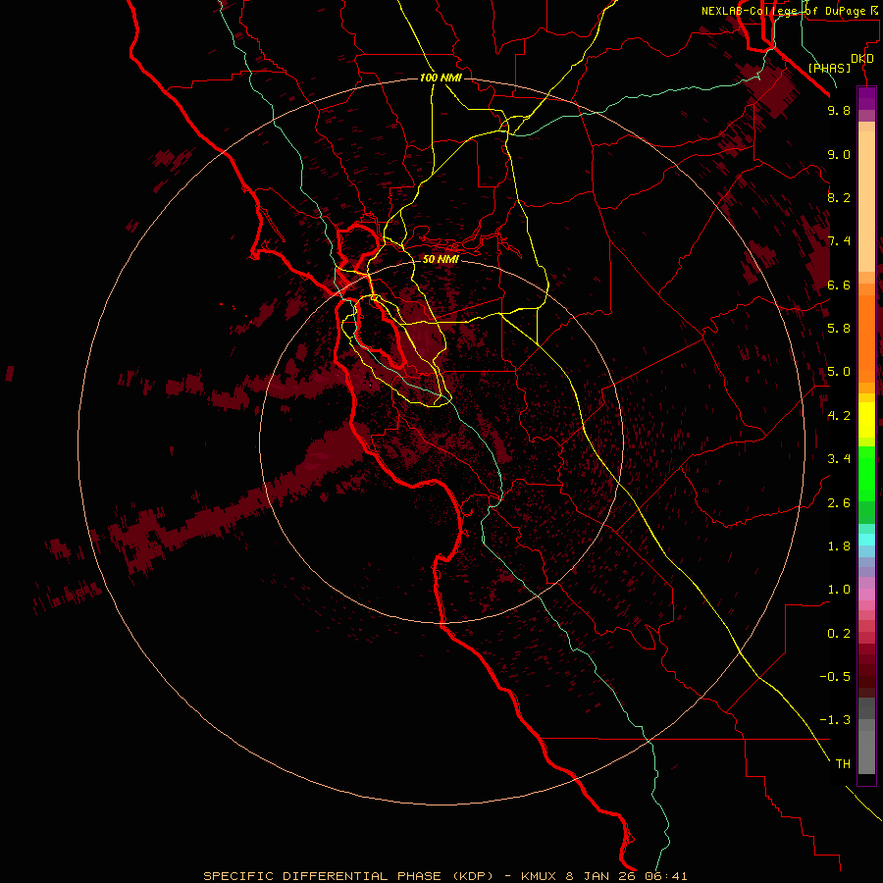The image size is (883, 883).
Task: Click the "KMUX 8 JAN 26 06:41" timestamp text
Action: tap(604, 876)
